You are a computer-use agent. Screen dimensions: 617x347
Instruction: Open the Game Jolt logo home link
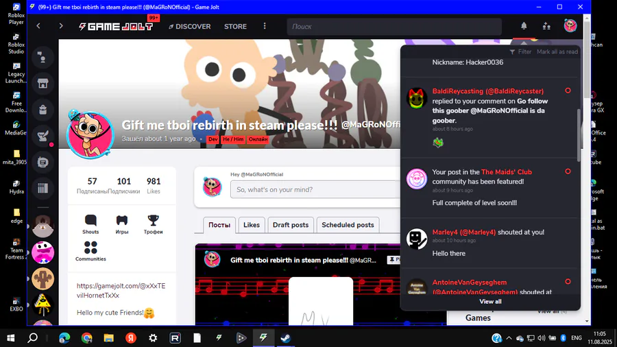[116, 26]
